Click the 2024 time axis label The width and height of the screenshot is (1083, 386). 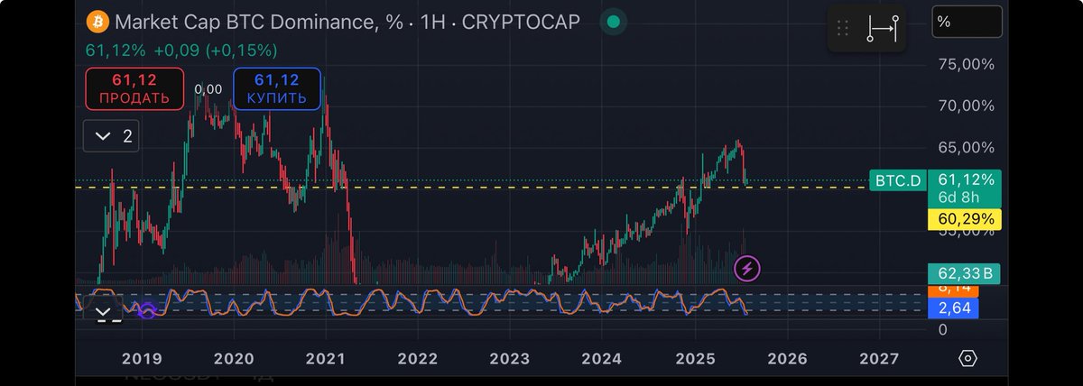point(602,358)
